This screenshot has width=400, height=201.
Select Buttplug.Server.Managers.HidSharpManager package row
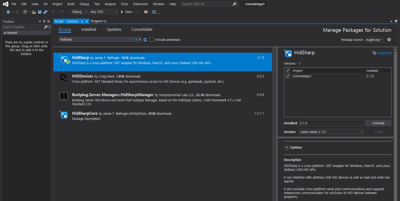[x=163, y=99]
